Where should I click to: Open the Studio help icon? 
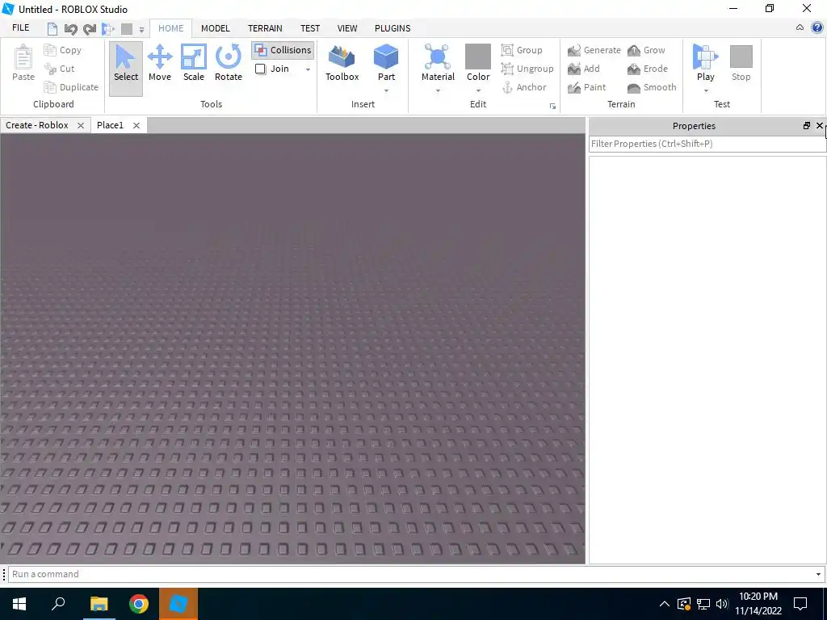click(817, 28)
